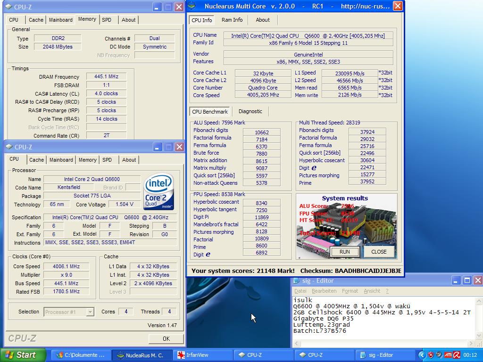Click the Mem read value 6565 Mb/s

[x=350, y=88]
